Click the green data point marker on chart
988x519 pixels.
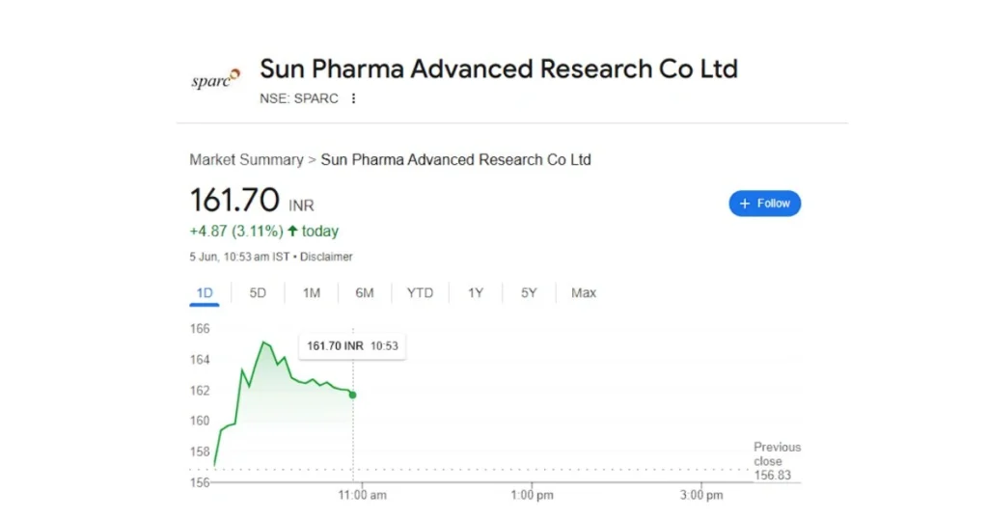353,395
